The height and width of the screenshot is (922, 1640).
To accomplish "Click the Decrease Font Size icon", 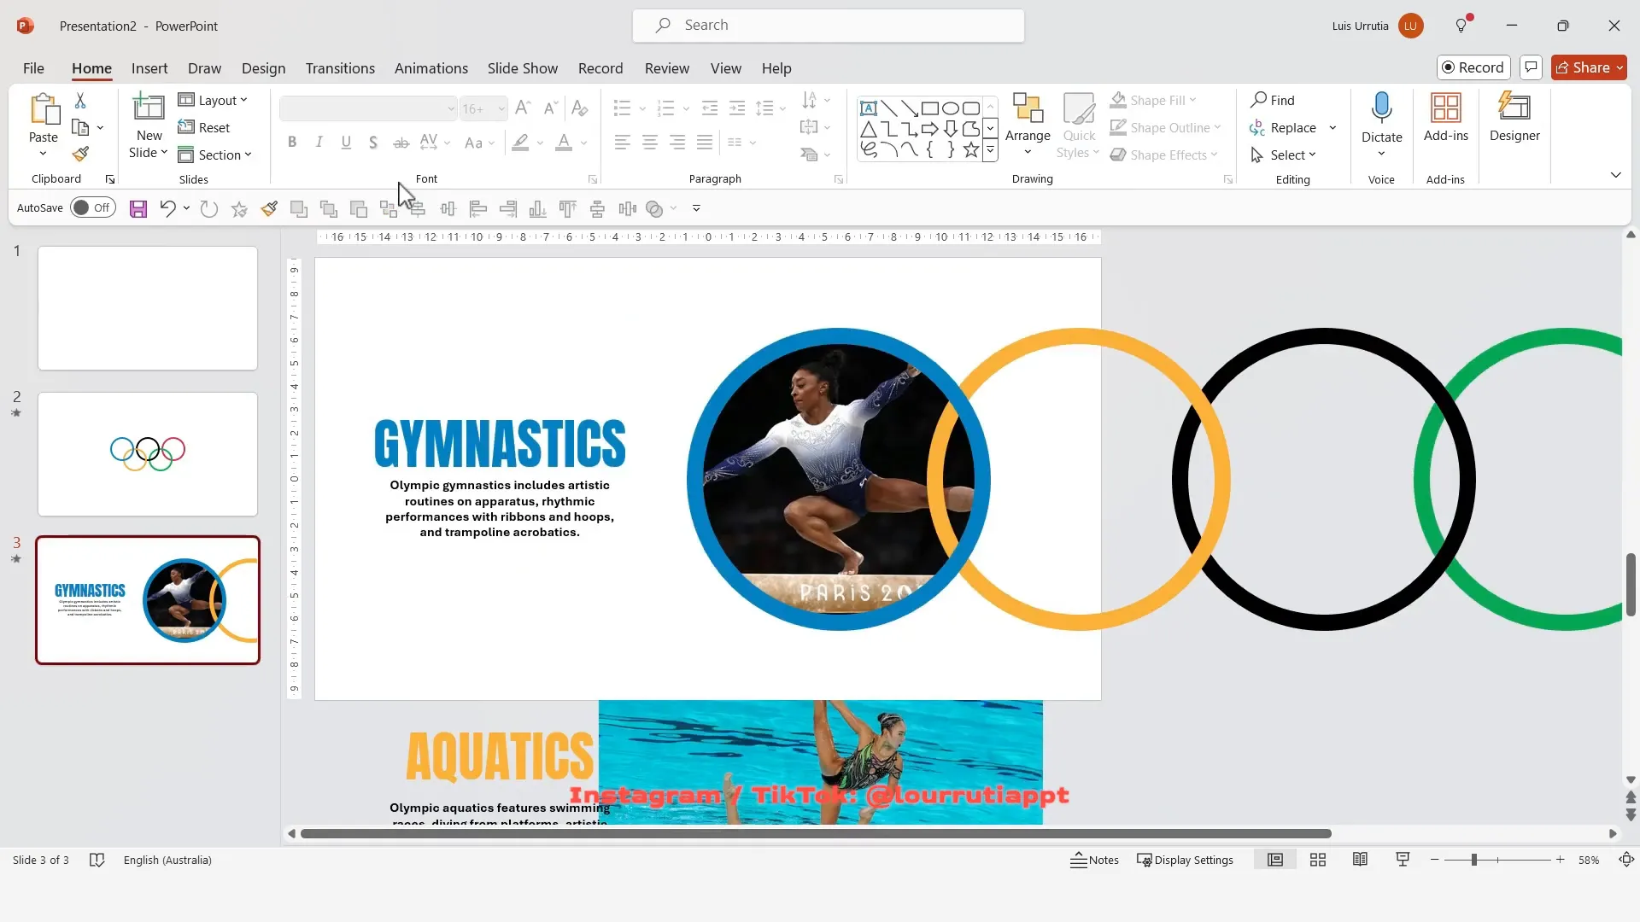I will 551,108.
